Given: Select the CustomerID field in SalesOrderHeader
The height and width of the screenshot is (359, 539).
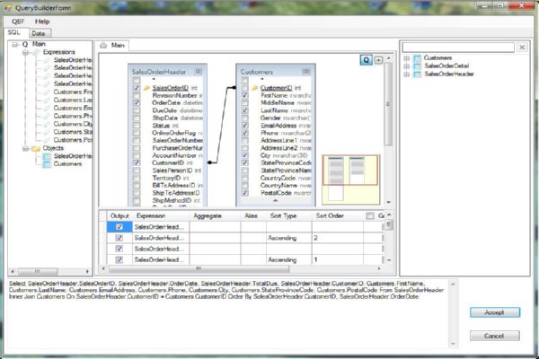Looking at the screenshot, I should 168,162.
